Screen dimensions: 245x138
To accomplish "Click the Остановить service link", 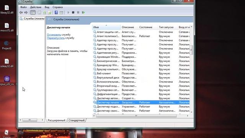I will tap(54, 34).
